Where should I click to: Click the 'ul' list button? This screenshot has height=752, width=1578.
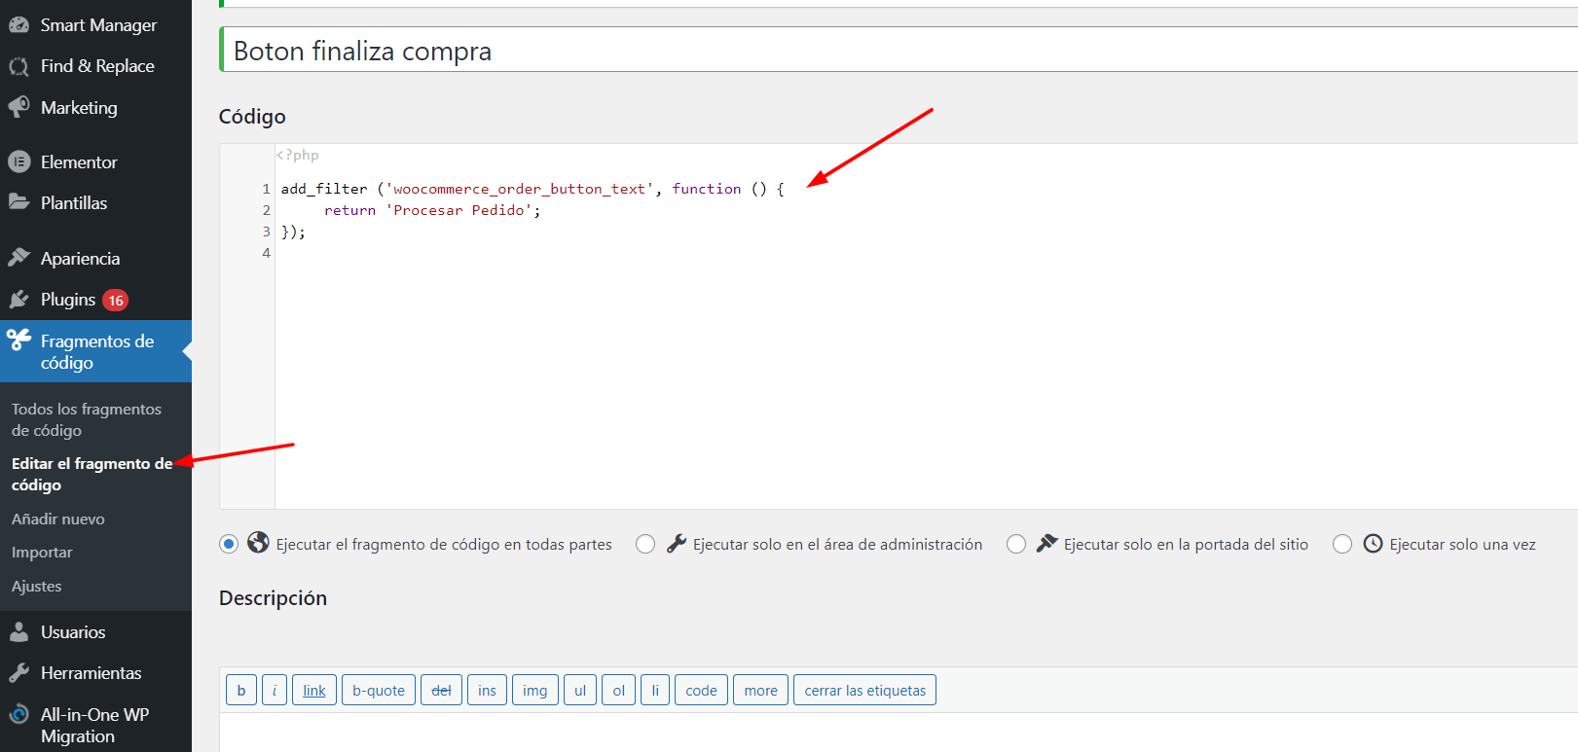click(x=580, y=690)
